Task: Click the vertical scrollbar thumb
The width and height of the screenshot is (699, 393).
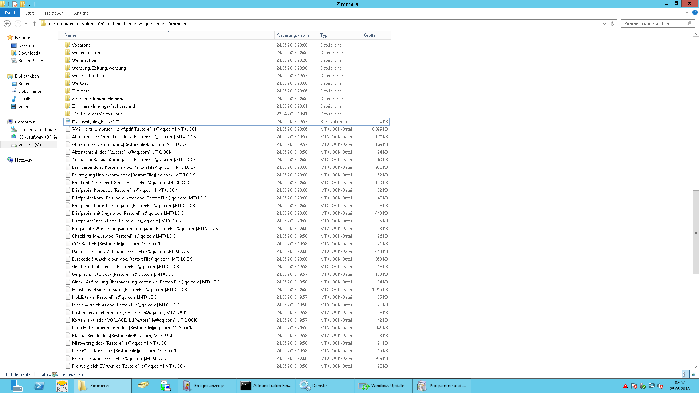Action: tap(696, 232)
